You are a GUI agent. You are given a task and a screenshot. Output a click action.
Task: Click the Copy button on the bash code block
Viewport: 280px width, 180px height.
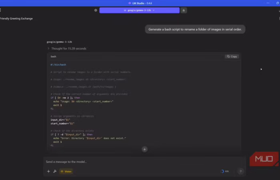pos(232,56)
